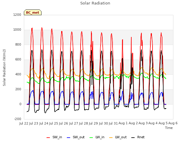Screen dimensions: 191x143
Task: Click the 800 y-axis tick label
Action: pyautogui.click(x=18, y=45)
